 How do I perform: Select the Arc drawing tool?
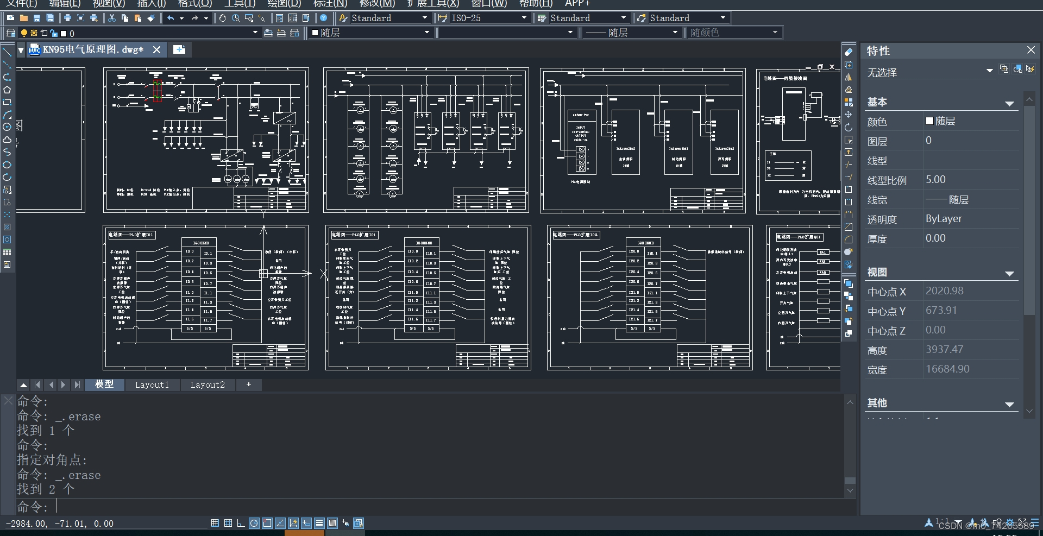pos(7,115)
